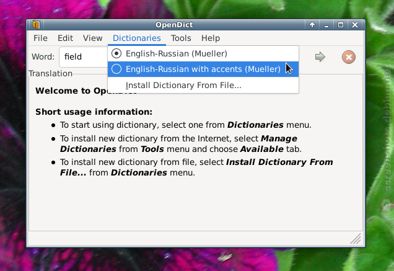Open the Tools menu

pyautogui.click(x=181, y=38)
